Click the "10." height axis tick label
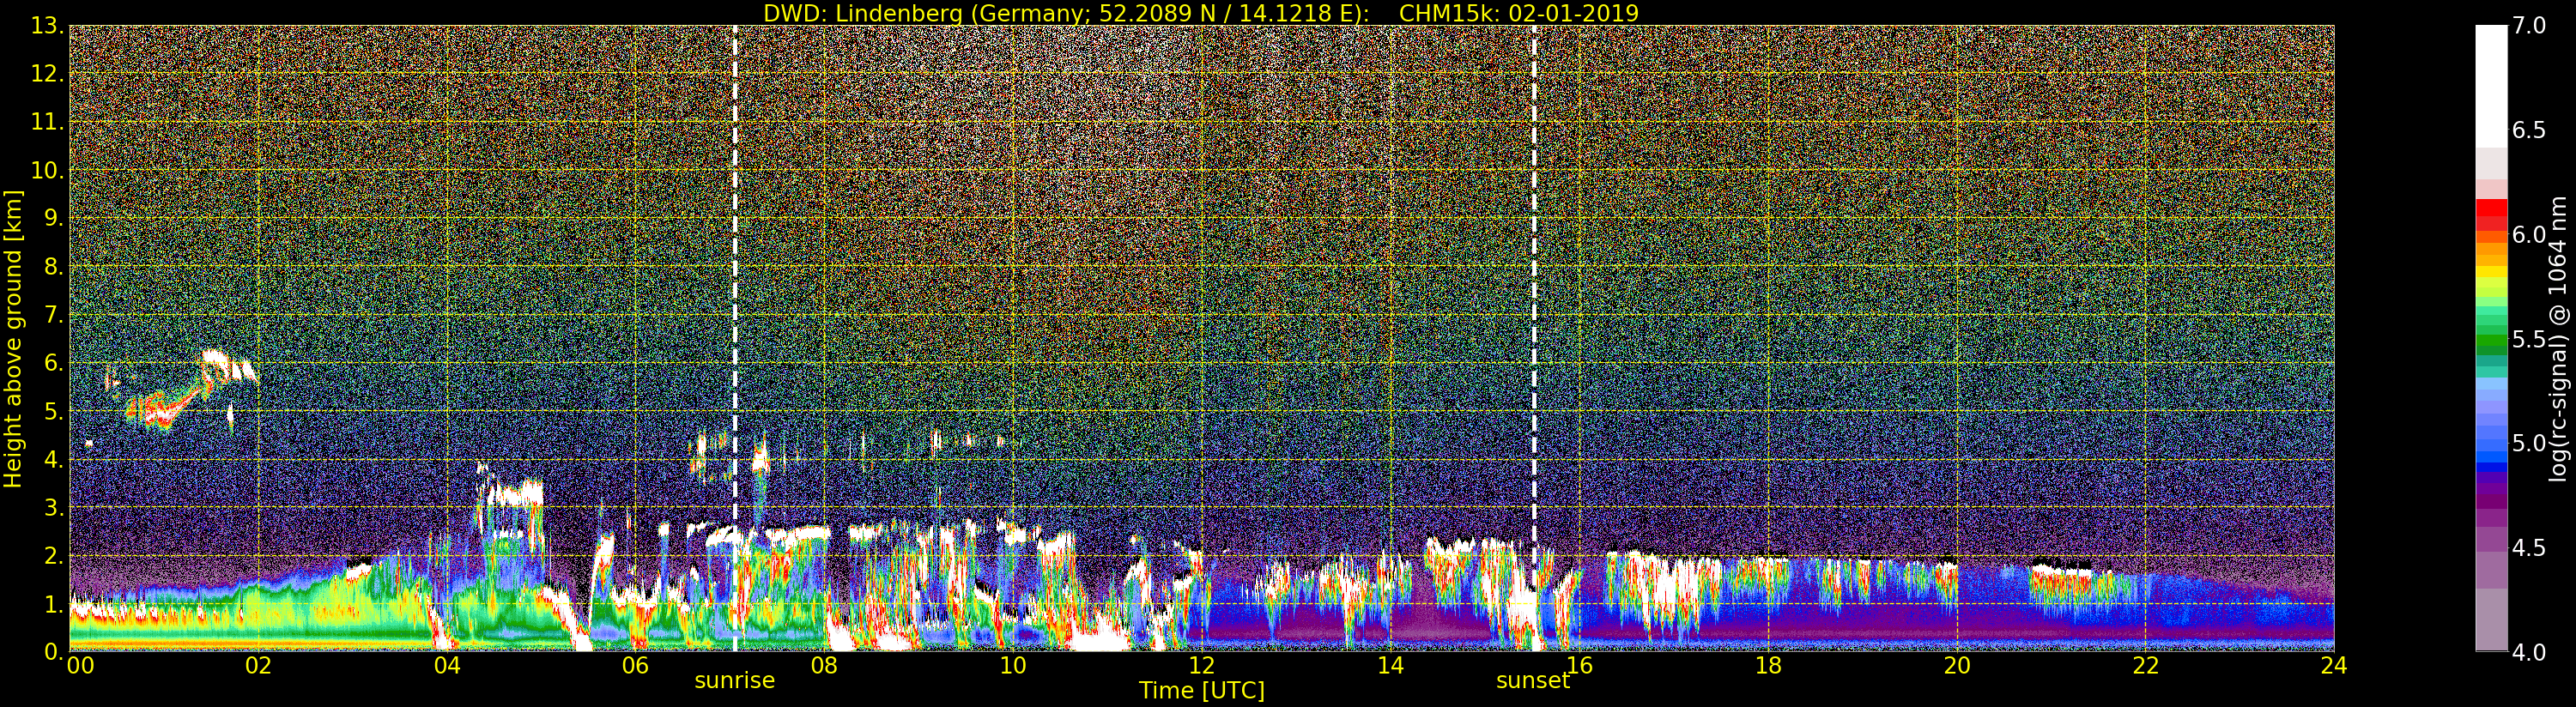 click(x=47, y=170)
